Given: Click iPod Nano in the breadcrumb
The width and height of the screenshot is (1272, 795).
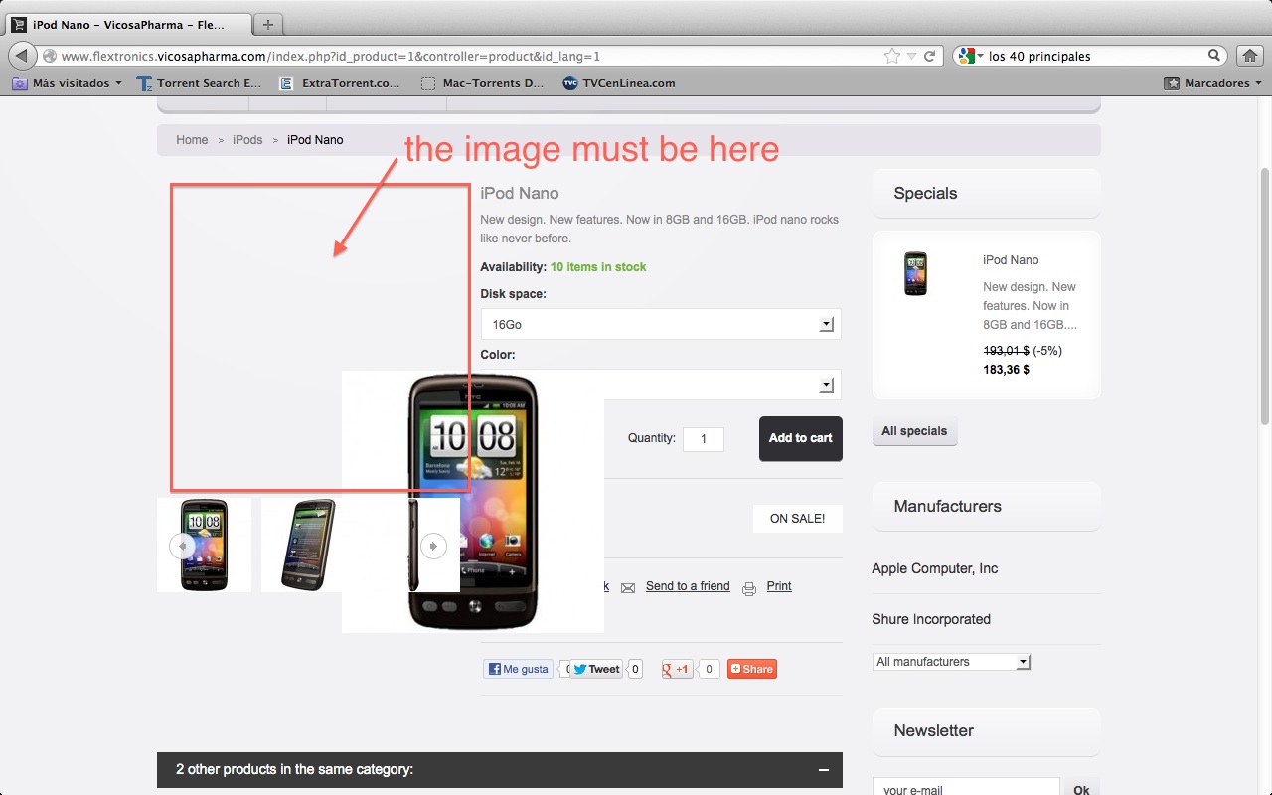Looking at the screenshot, I should tap(315, 140).
